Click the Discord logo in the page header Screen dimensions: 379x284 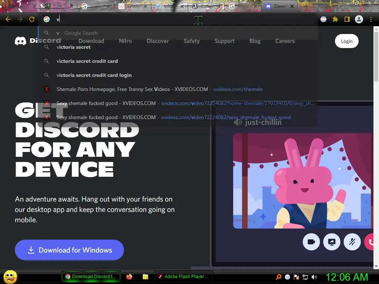tap(38, 41)
